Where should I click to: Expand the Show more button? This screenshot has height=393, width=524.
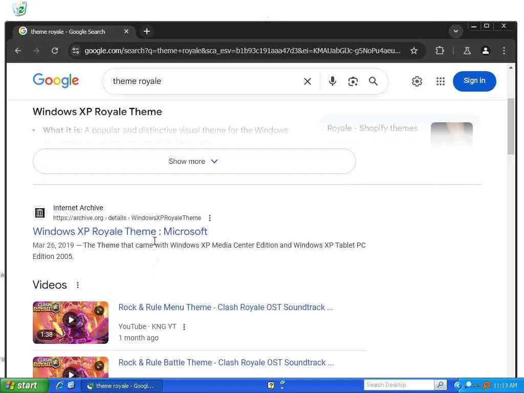[x=194, y=161]
